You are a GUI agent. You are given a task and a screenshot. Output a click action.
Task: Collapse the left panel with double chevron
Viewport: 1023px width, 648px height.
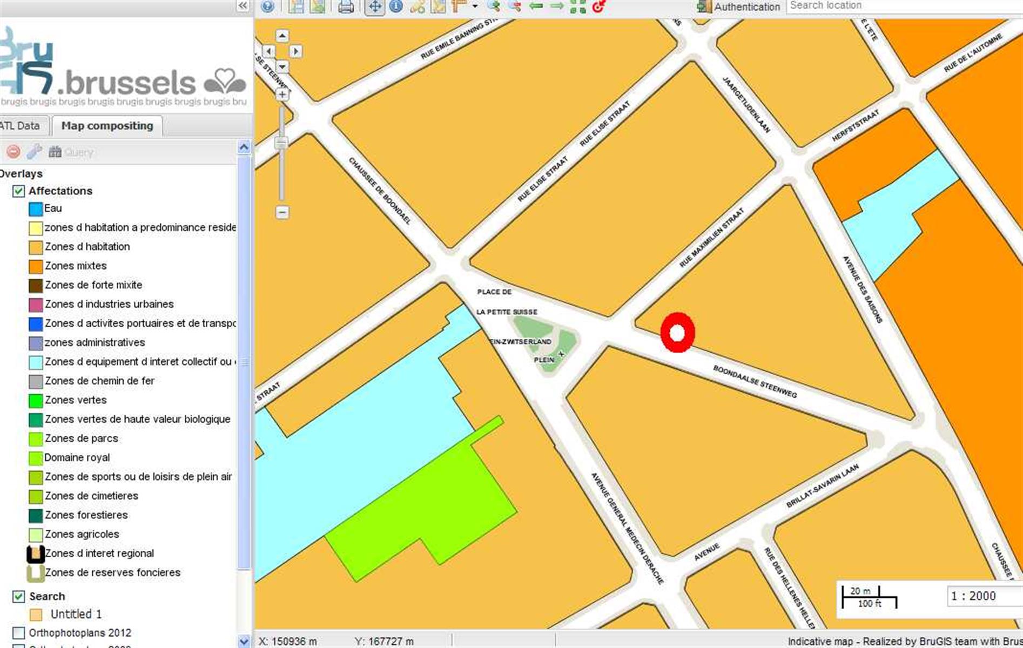coord(243,5)
